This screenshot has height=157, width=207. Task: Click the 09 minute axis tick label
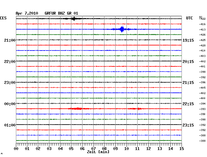115,149
